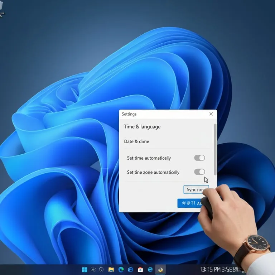Open the blue browser icon left of Microsoft Store
The image size is (275, 275).
click(x=130, y=270)
